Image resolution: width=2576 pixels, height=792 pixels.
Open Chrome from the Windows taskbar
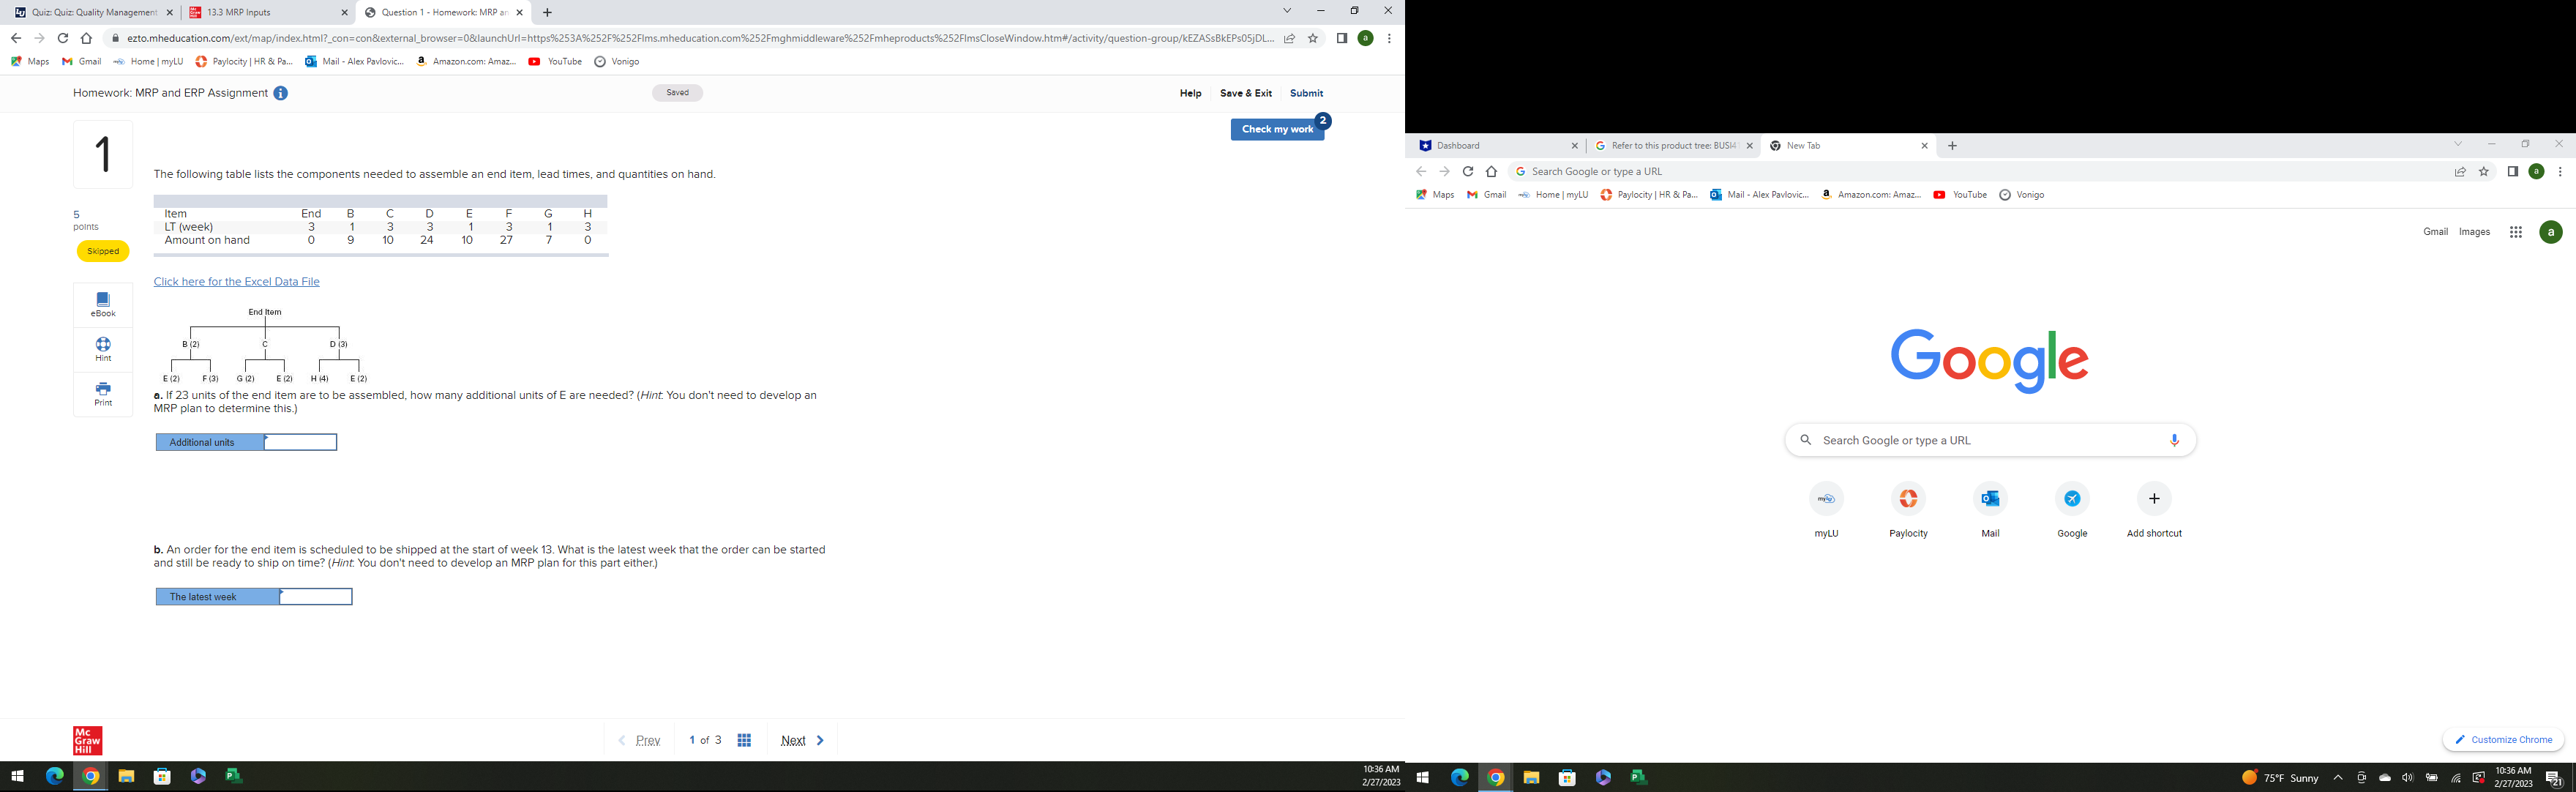pos(89,777)
